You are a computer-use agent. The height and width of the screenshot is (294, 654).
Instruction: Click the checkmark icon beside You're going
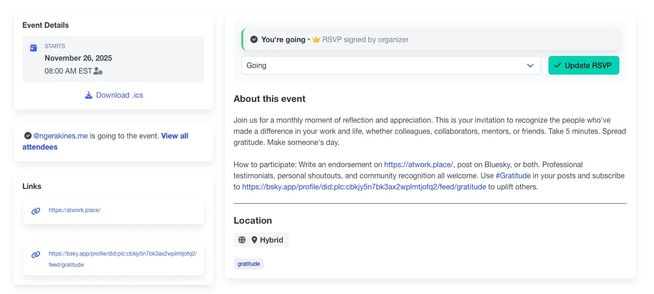[x=254, y=40]
